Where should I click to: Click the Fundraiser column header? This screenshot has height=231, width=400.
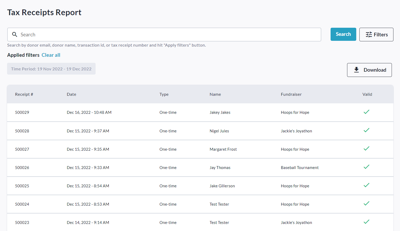[x=291, y=94]
